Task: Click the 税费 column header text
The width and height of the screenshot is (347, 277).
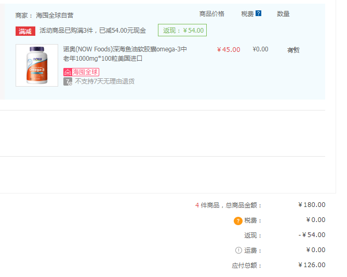Action: (x=247, y=14)
